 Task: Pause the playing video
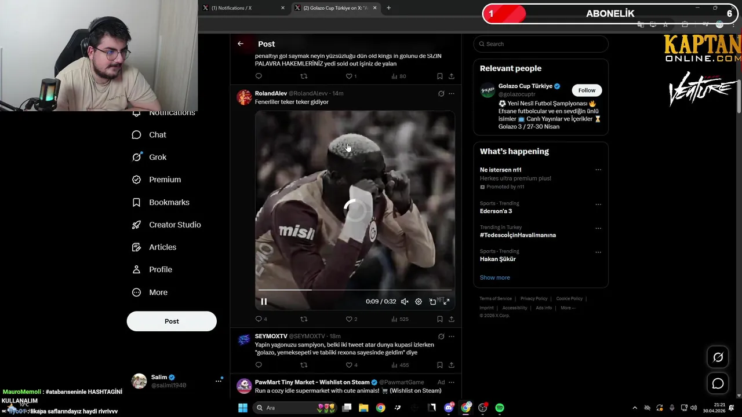point(264,301)
